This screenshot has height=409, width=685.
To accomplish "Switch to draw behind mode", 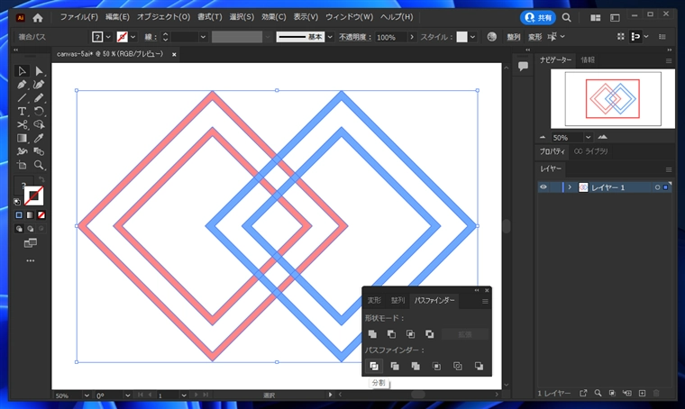I will [x=30, y=229].
